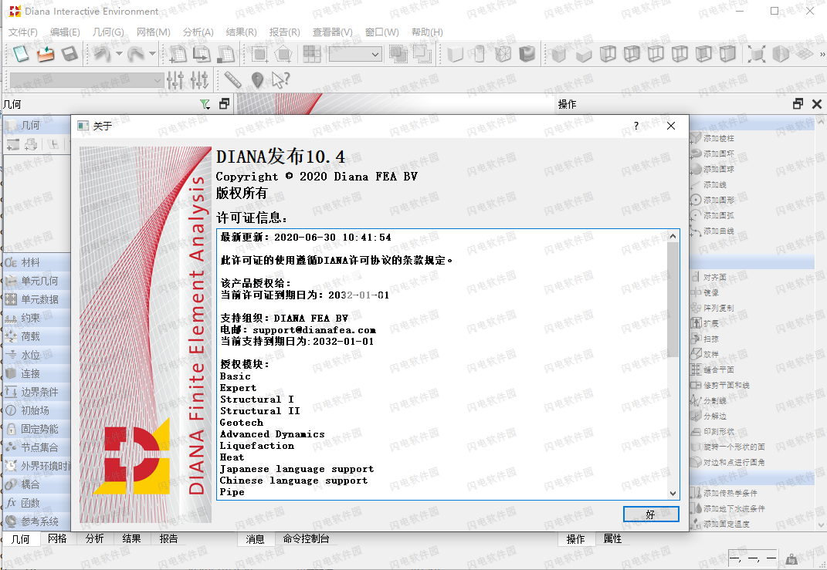Screen dimensions: 827x570
Task: Open the undo history dropdown arrow
Action: pos(119,54)
